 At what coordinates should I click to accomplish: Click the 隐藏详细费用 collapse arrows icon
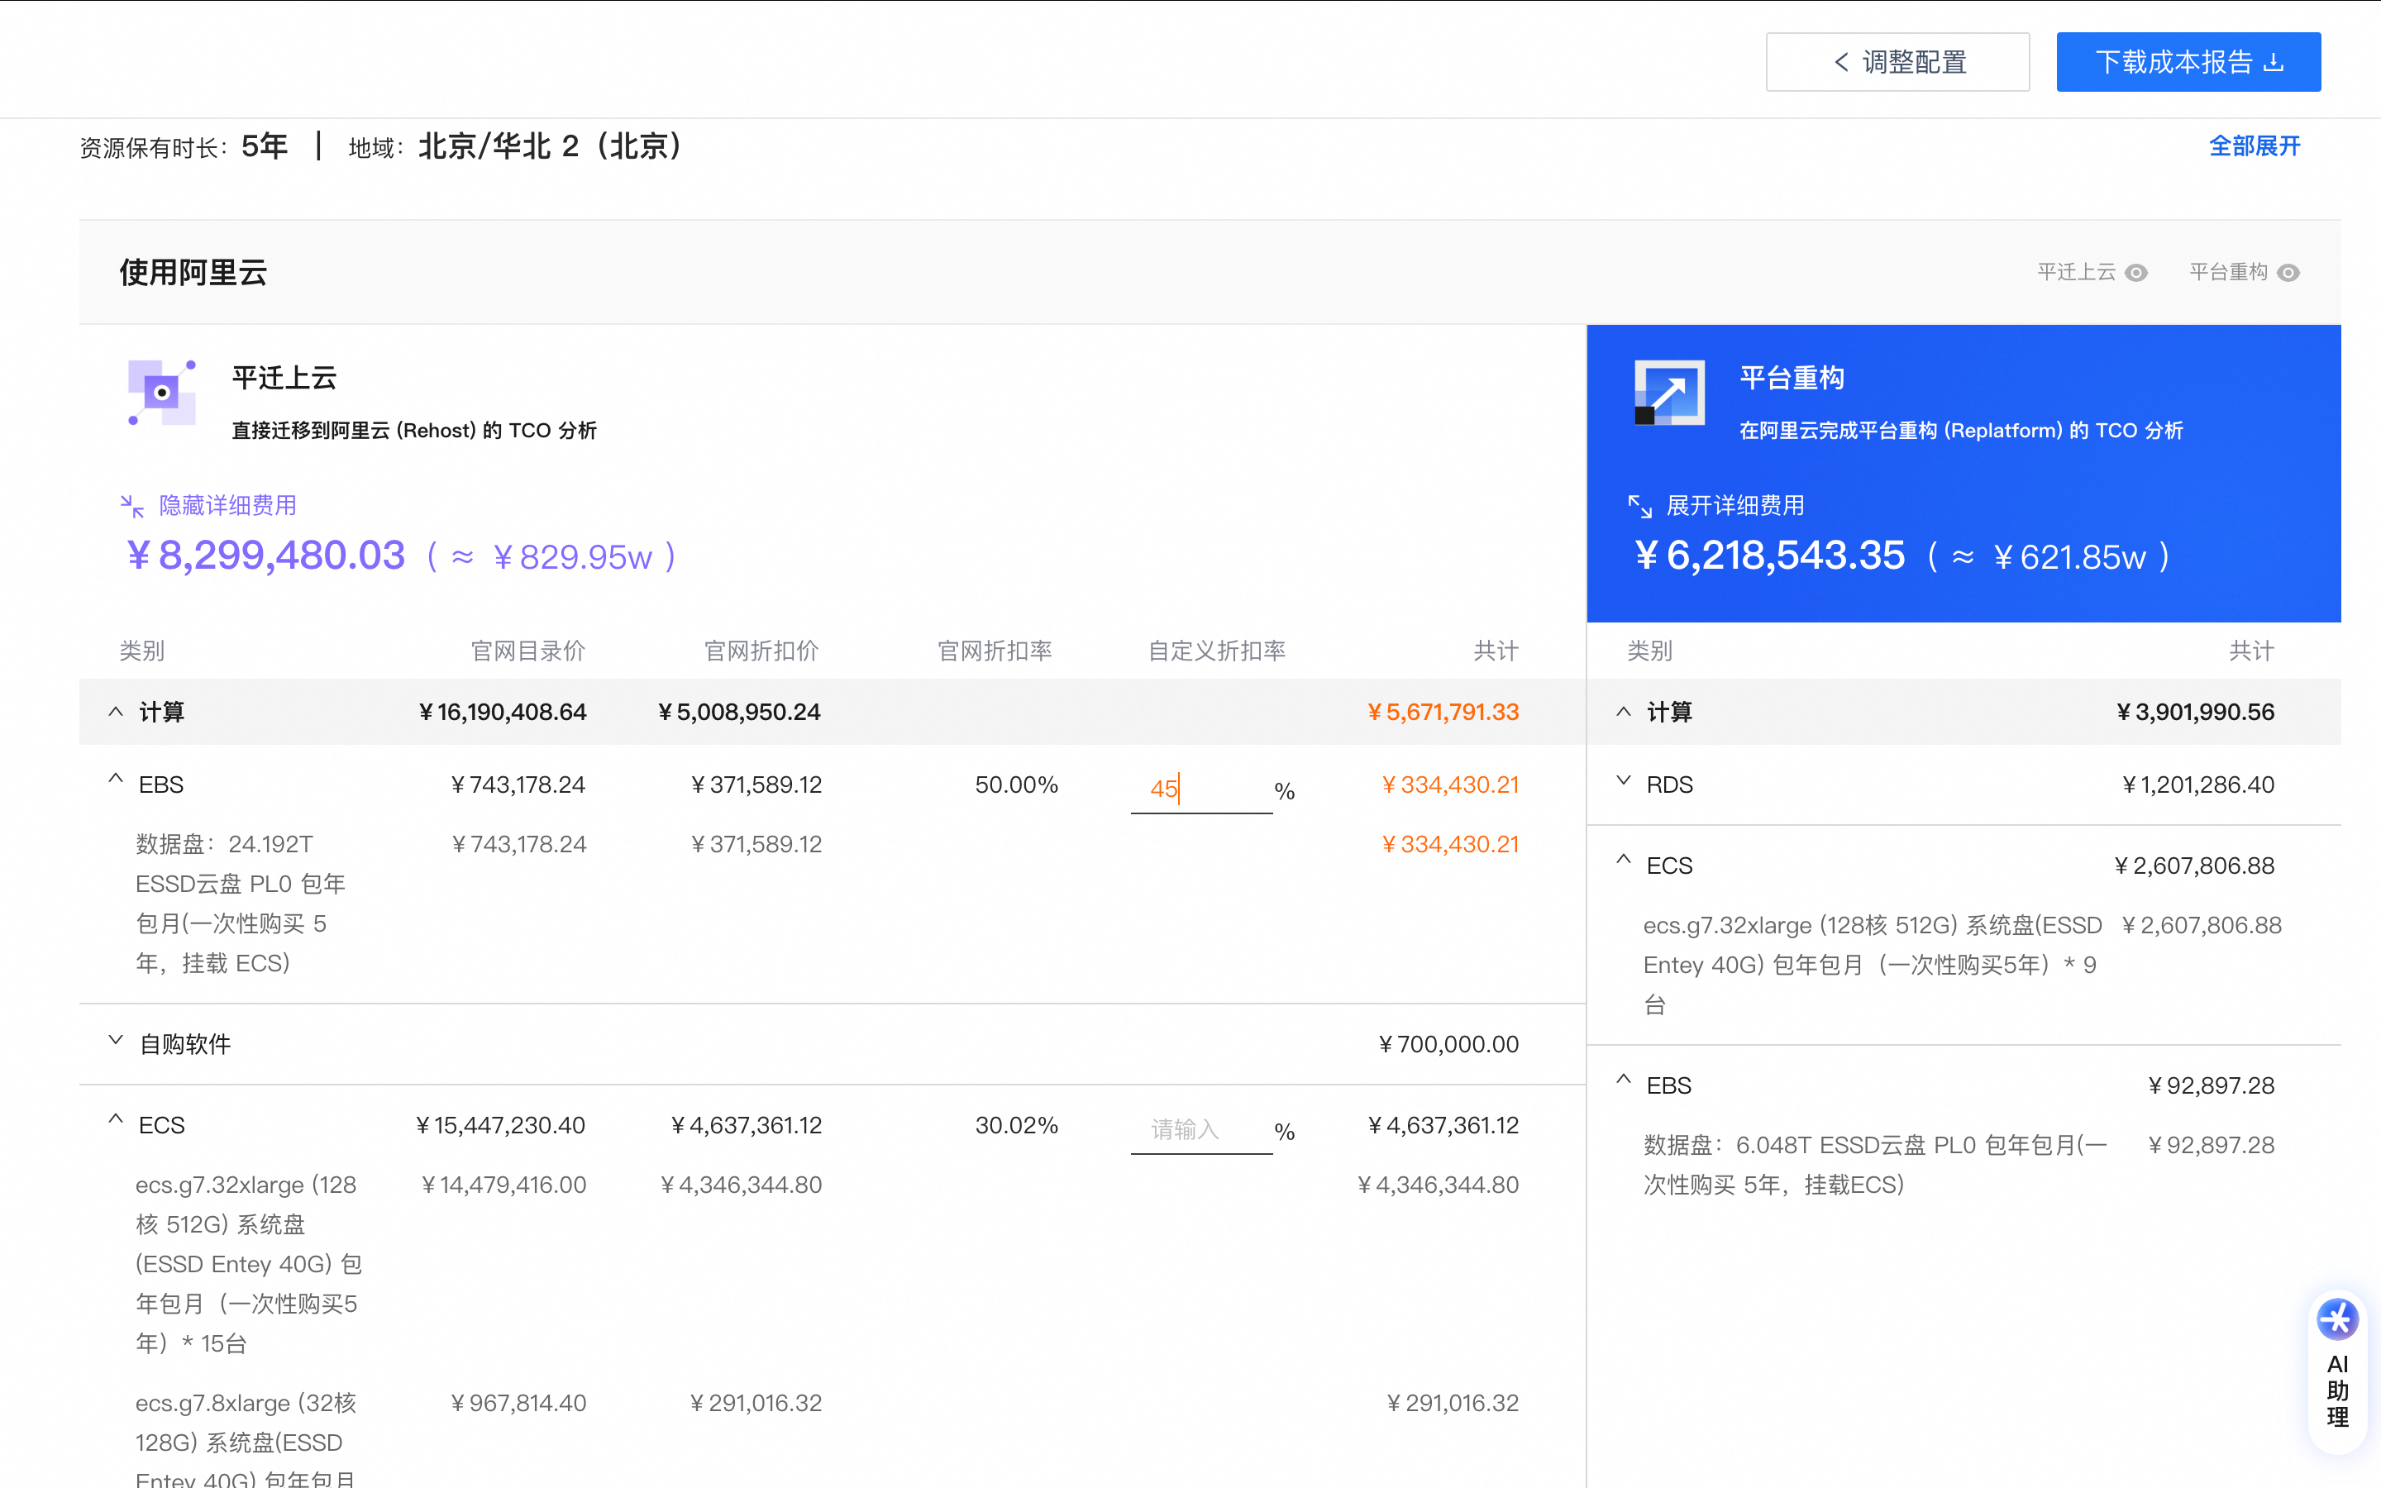click(x=131, y=506)
